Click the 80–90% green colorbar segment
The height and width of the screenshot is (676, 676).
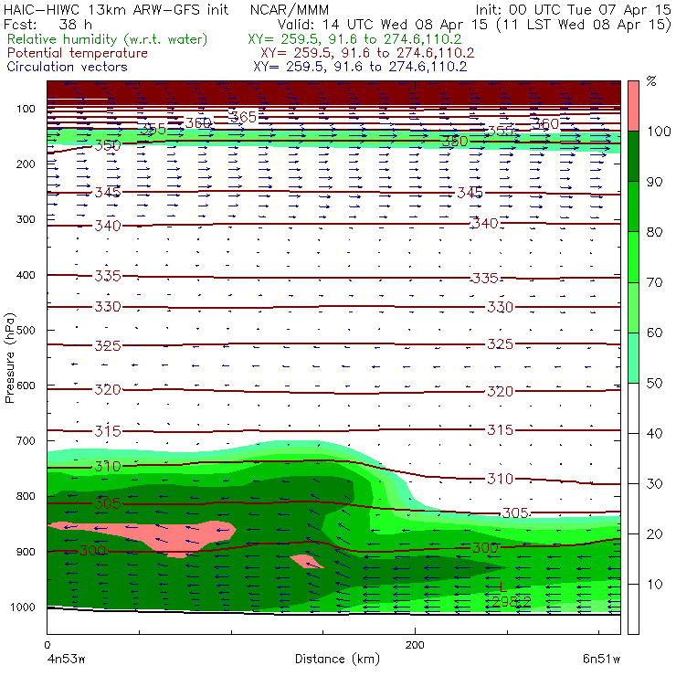pyautogui.click(x=633, y=206)
